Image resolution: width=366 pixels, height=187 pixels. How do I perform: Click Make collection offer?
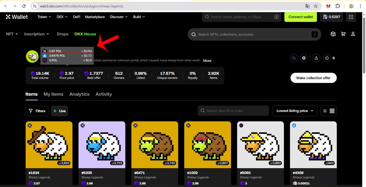[x=314, y=78]
